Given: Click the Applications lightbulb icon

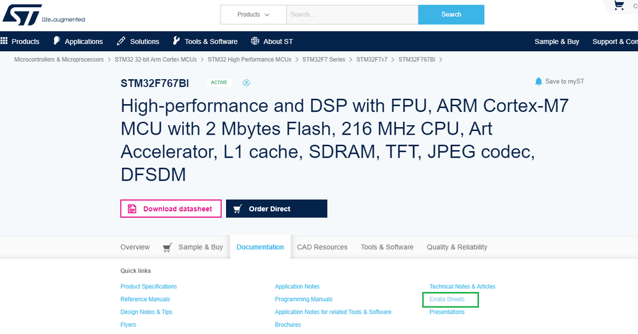Looking at the screenshot, I should (57, 41).
